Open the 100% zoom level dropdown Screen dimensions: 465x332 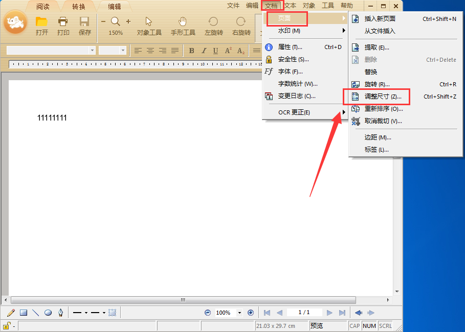[240, 312]
